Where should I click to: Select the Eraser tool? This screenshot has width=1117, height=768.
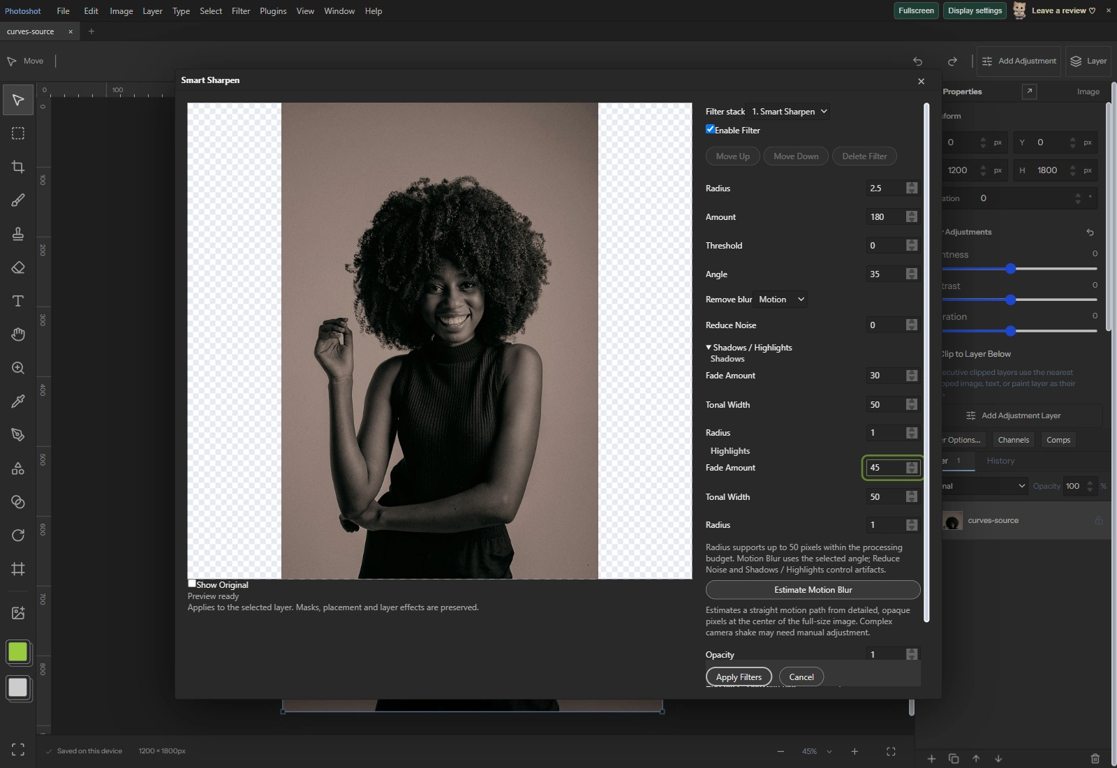pyautogui.click(x=18, y=267)
